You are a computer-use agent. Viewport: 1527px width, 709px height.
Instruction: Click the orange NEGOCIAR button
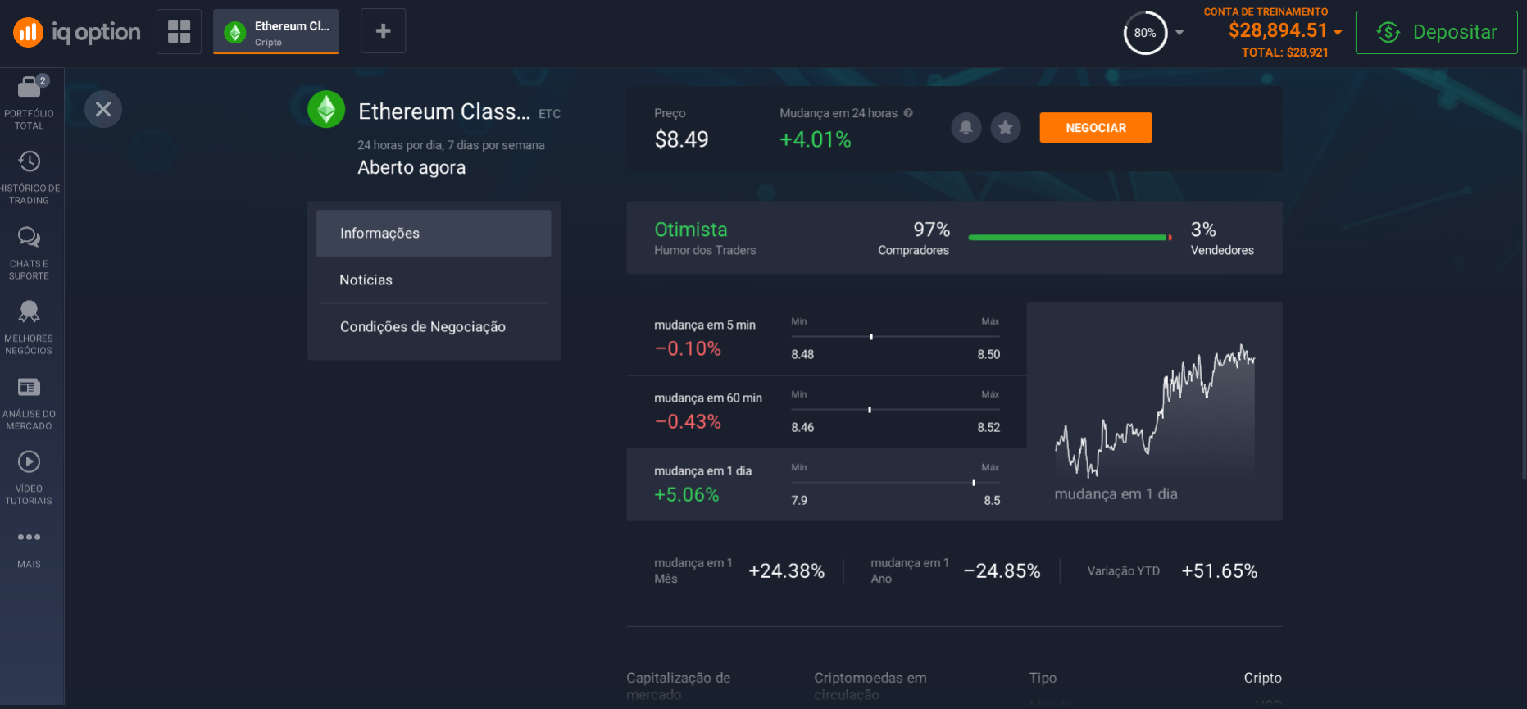coord(1096,128)
